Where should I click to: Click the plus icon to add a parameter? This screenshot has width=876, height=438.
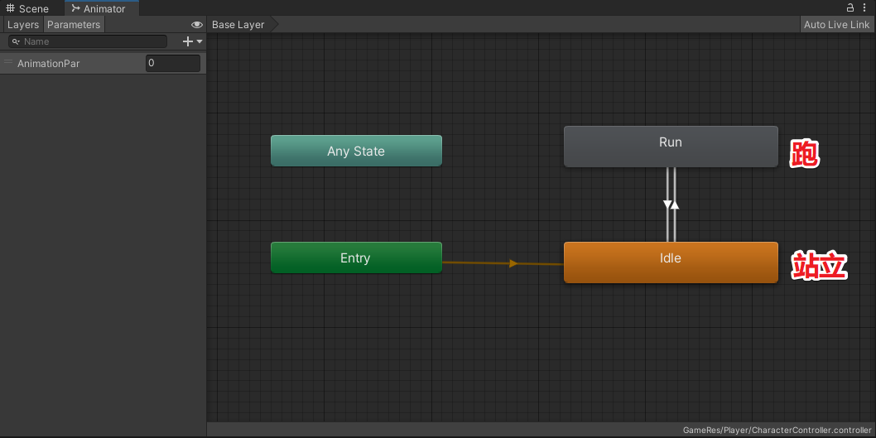click(188, 41)
